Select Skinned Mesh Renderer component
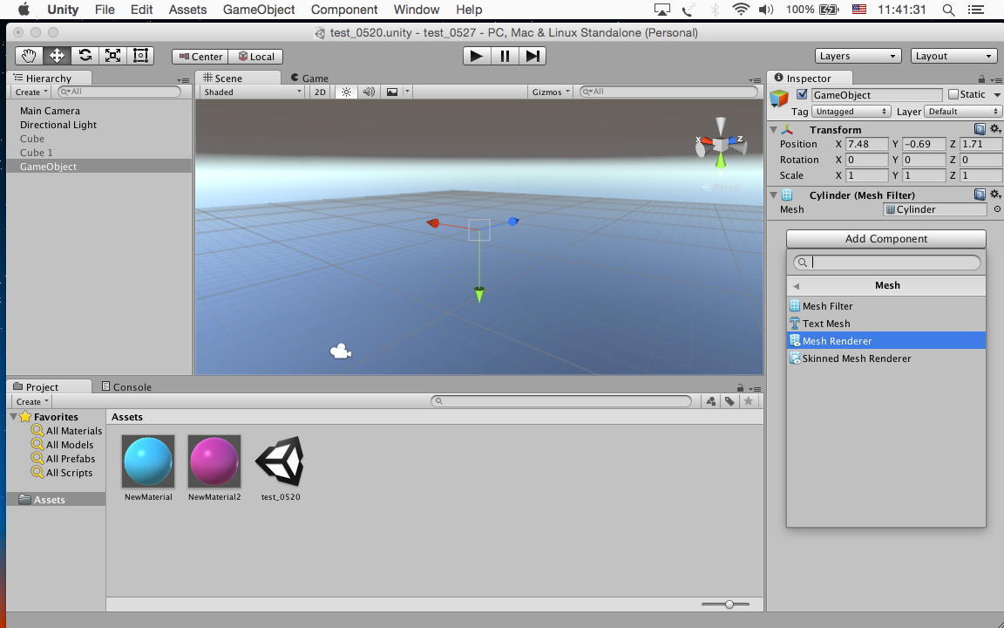 pyautogui.click(x=886, y=358)
